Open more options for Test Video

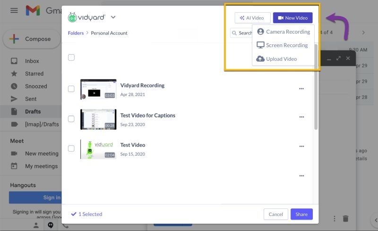(x=301, y=146)
